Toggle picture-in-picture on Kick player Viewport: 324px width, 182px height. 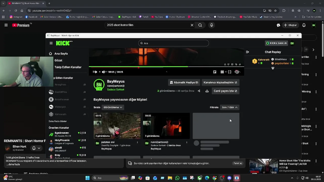point(215,72)
